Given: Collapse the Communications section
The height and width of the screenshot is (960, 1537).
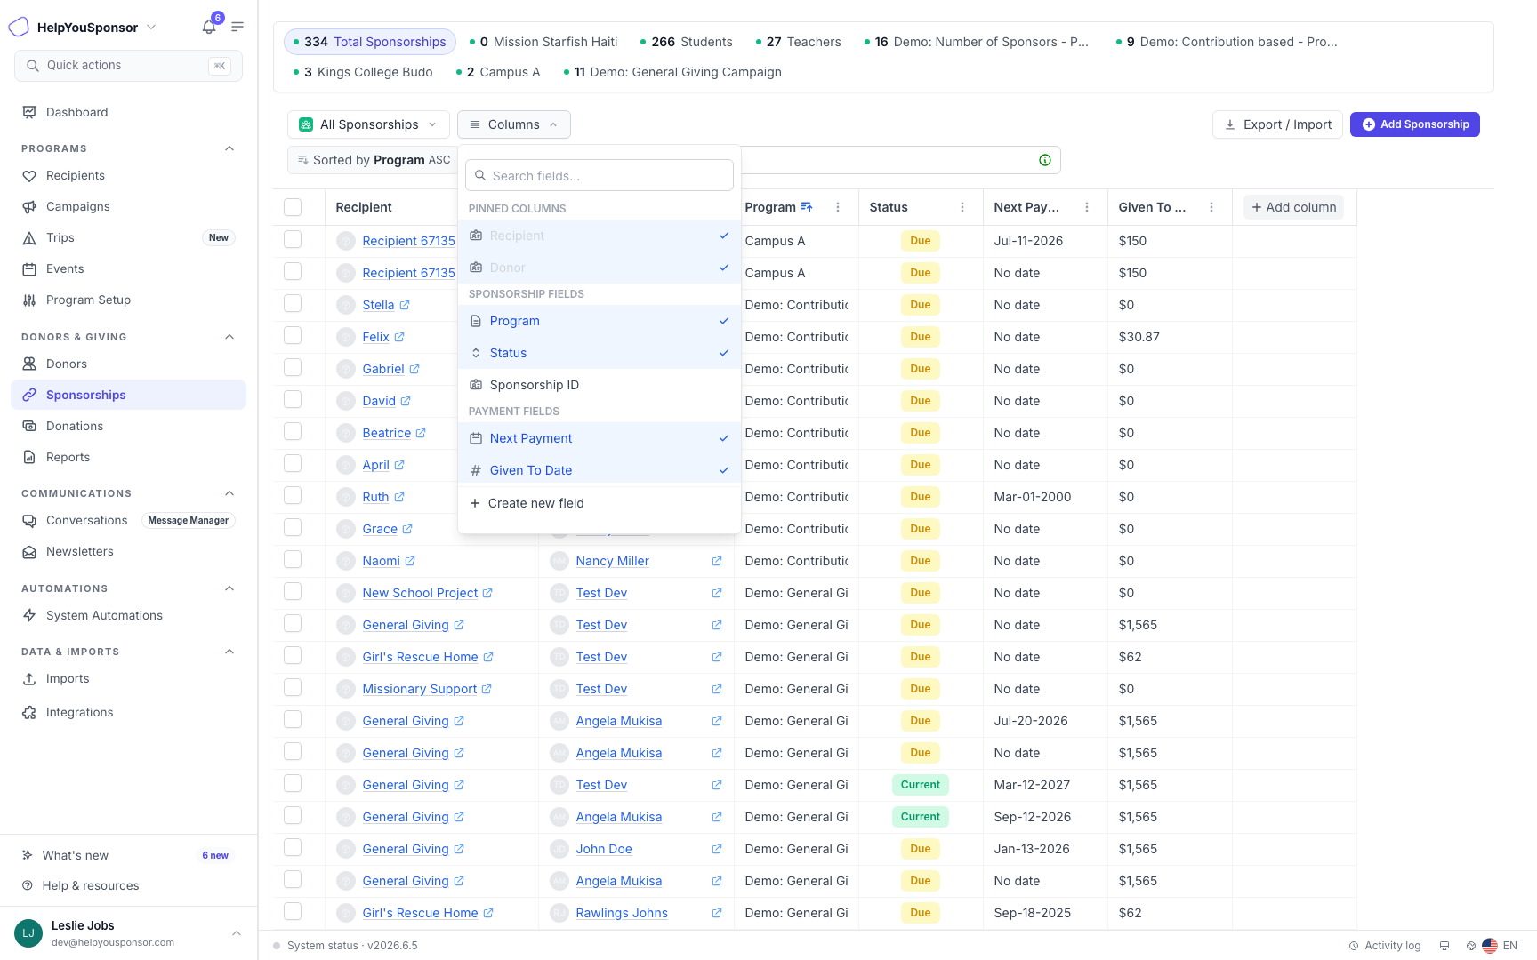Looking at the screenshot, I should tap(229, 493).
